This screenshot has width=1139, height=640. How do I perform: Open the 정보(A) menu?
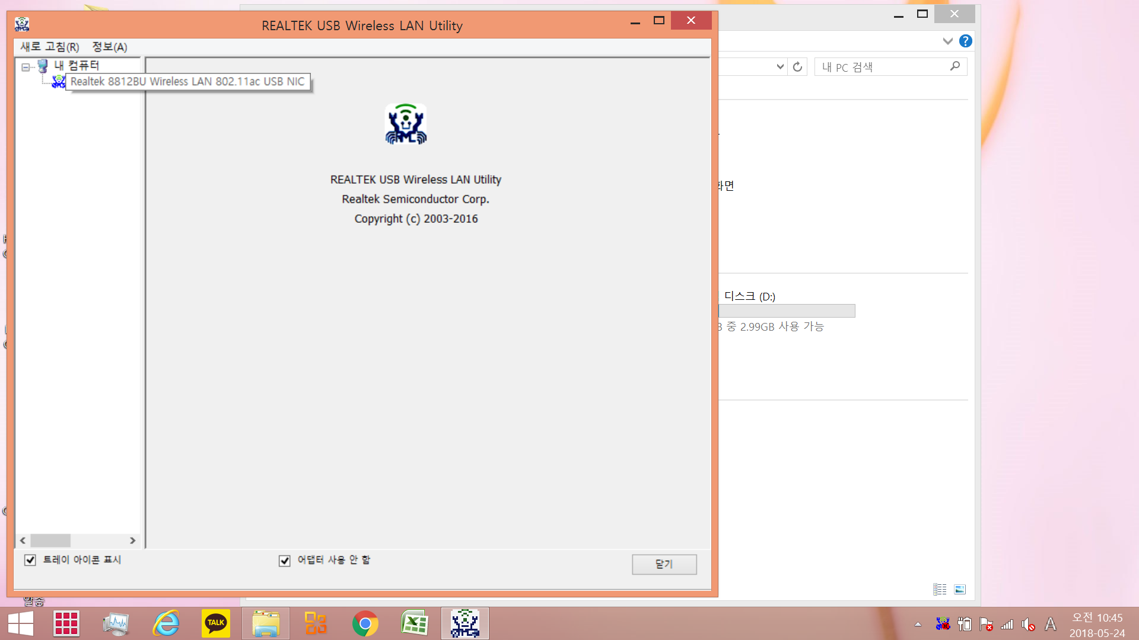[110, 47]
